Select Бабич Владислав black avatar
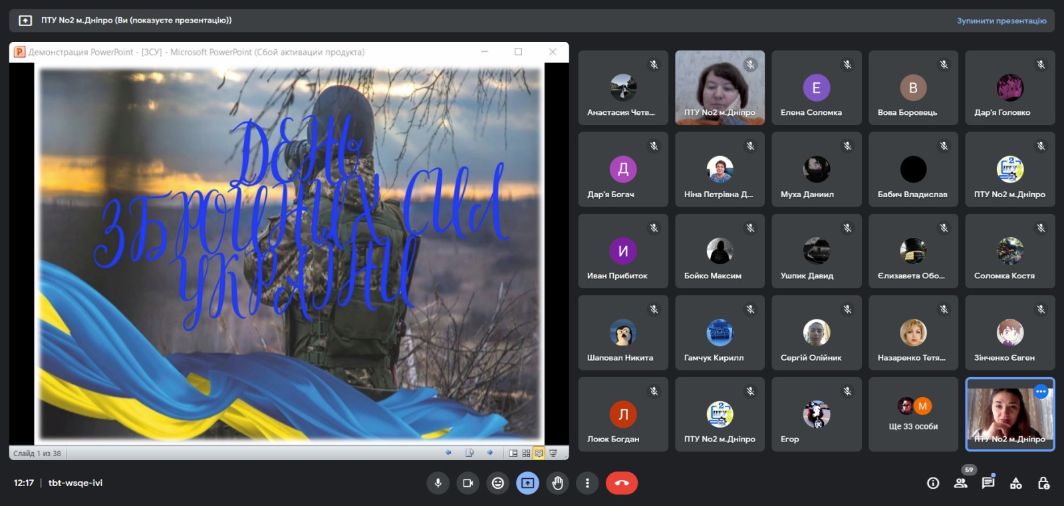The height and width of the screenshot is (506, 1064). pyautogui.click(x=913, y=169)
